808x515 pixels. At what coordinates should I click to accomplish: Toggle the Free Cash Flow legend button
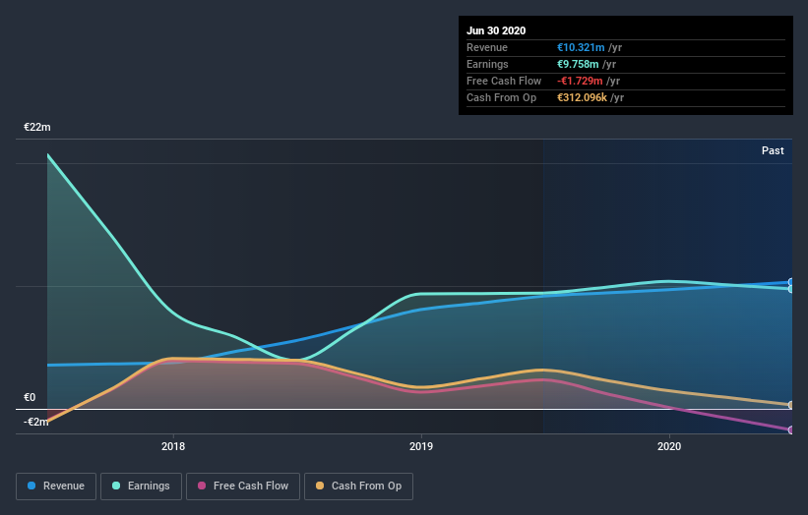point(243,486)
